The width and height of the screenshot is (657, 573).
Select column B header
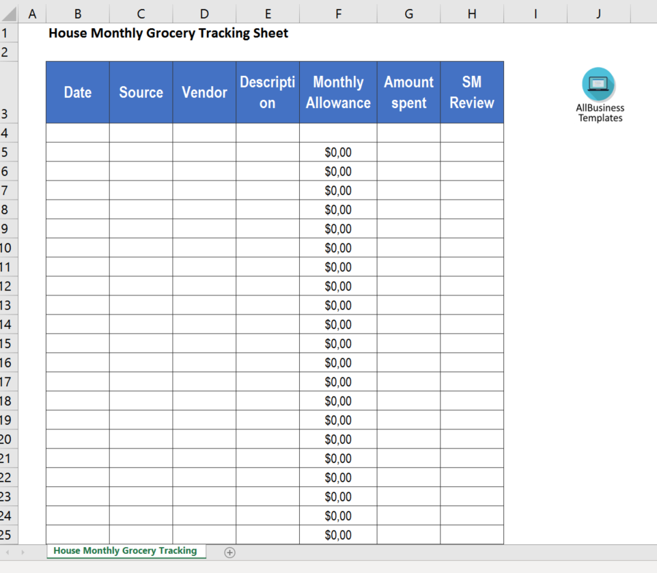click(77, 13)
